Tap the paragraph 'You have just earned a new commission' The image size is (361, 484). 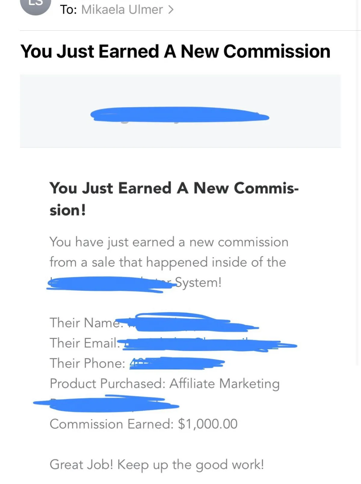point(169,242)
